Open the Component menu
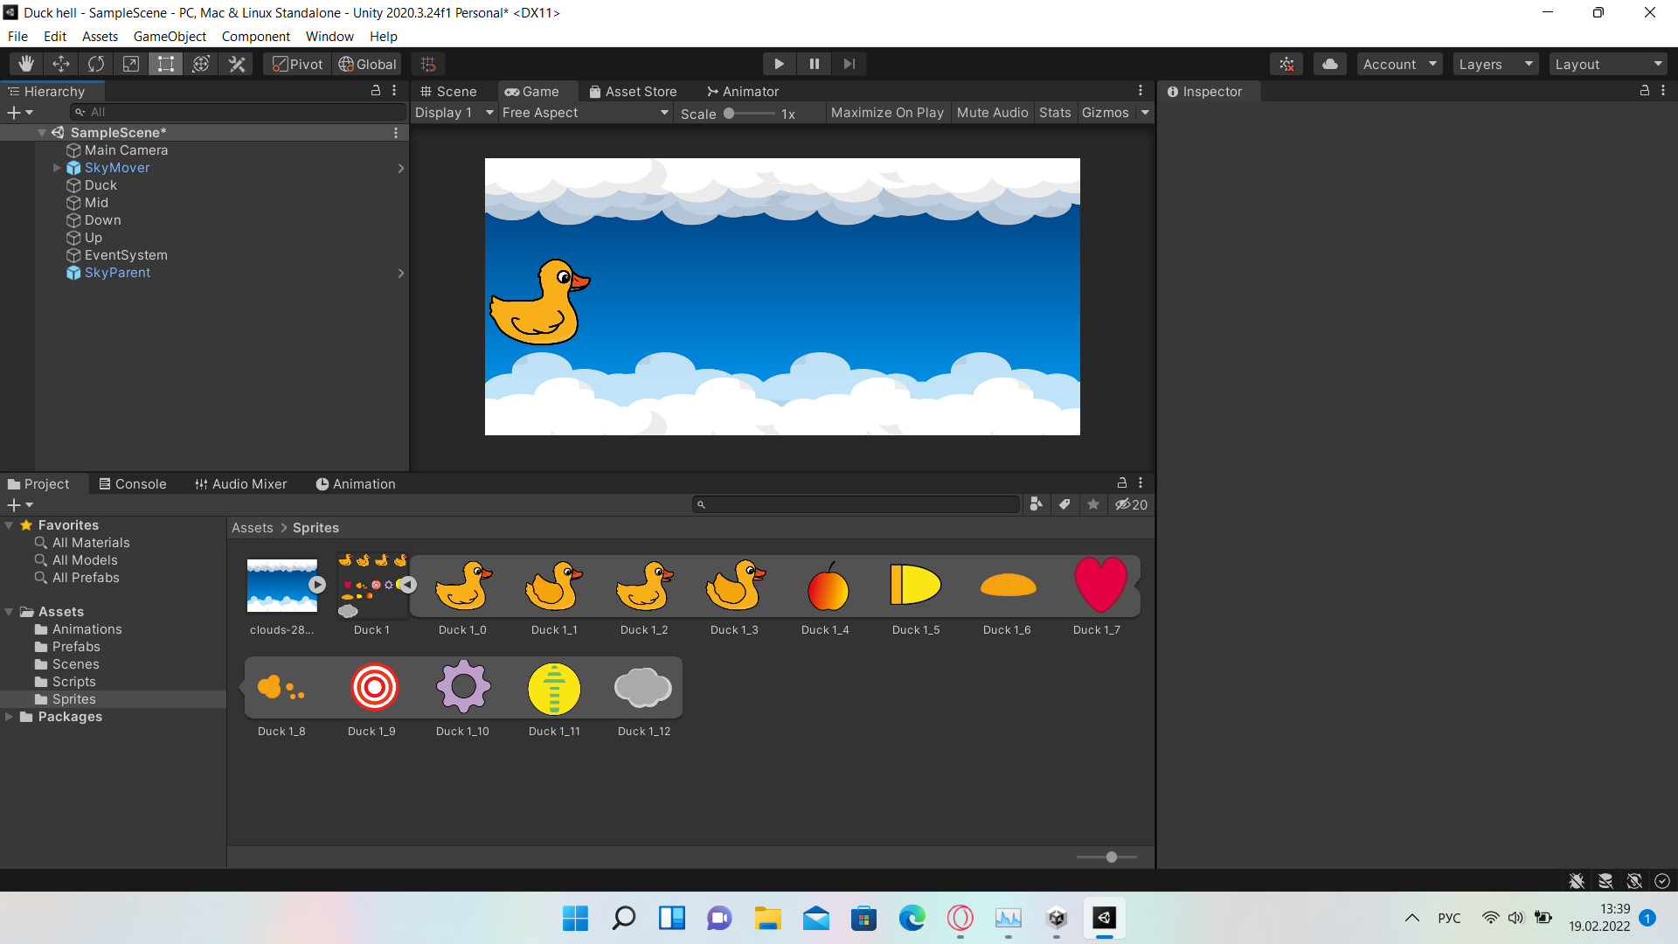Screen dimensions: 1678x944 tap(255, 37)
